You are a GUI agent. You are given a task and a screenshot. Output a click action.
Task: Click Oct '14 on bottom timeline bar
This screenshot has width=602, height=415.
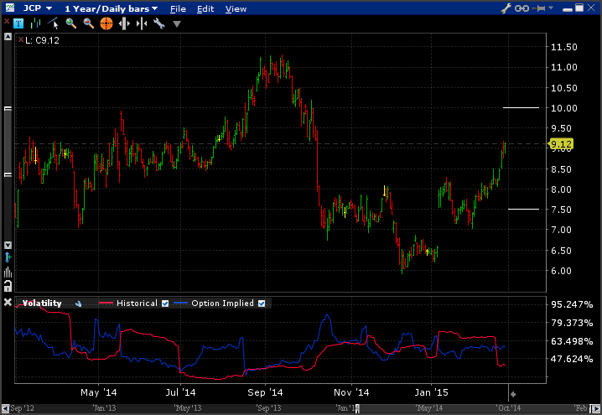[508, 408]
